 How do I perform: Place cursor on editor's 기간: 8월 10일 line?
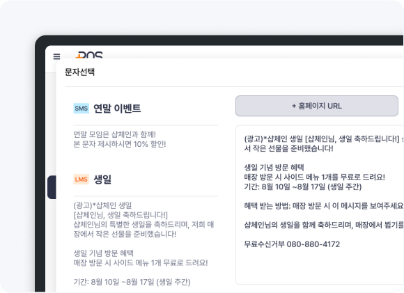[303, 187]
